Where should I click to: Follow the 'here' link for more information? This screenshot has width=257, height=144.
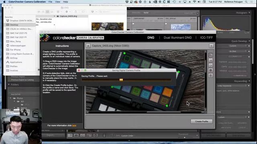coord(74,126)
